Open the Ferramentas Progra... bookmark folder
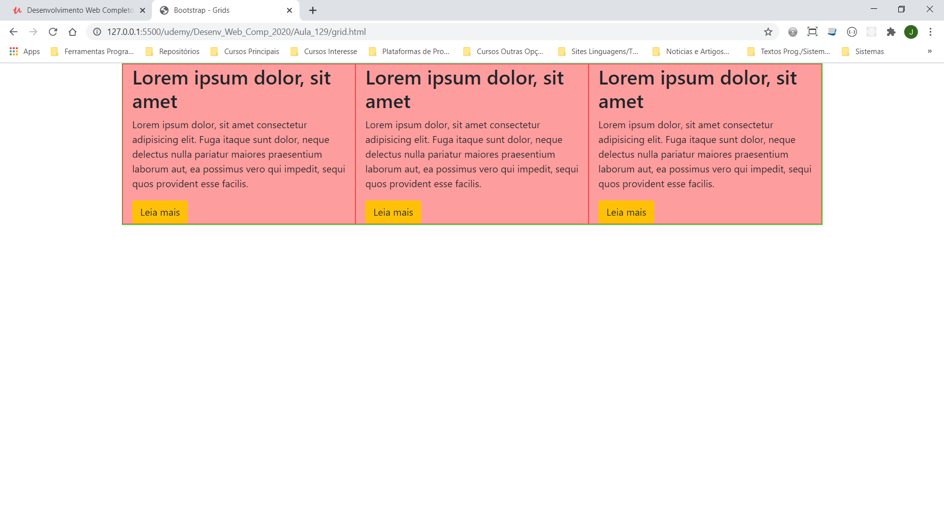This screenshot has height=506, width=944. click(92, 52)
